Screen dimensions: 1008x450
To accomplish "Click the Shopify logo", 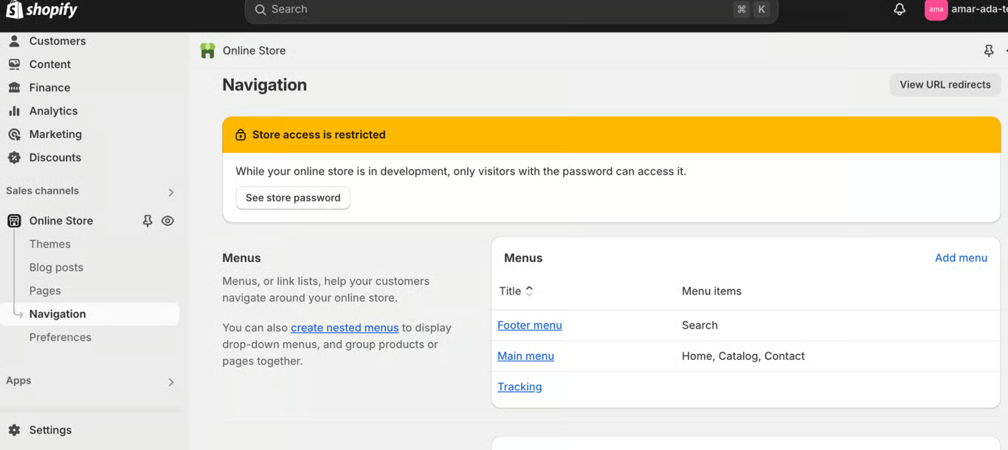I will click(41, 10).
